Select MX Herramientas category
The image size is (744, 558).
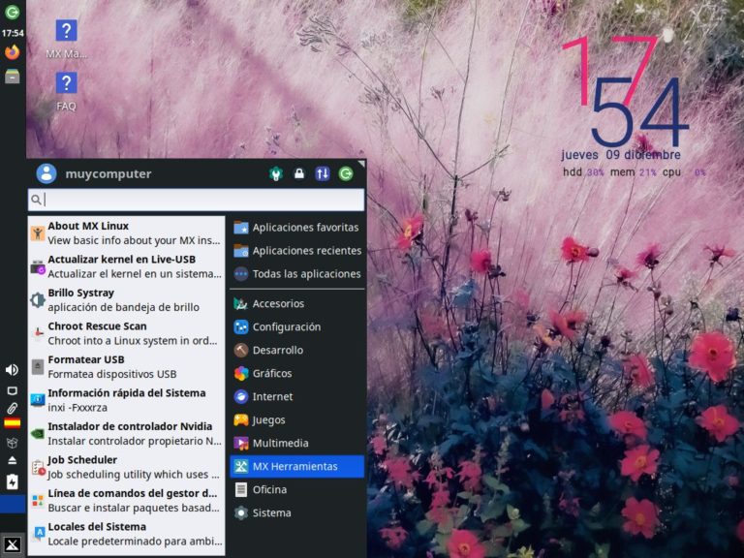click(297, 466)
